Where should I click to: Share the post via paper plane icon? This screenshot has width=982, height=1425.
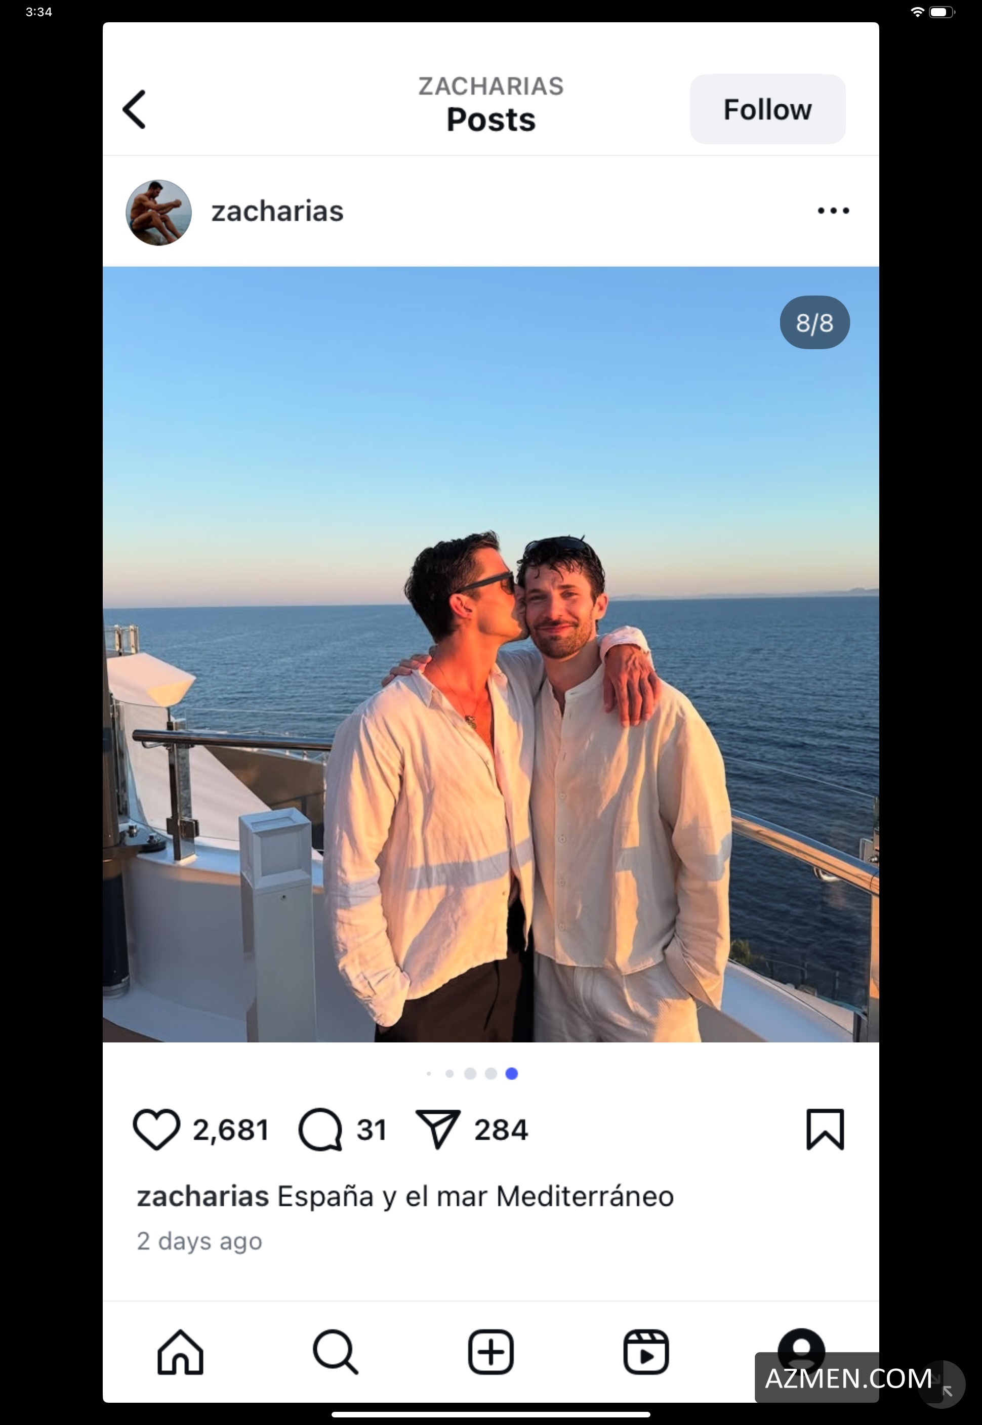coord(437,1130)
